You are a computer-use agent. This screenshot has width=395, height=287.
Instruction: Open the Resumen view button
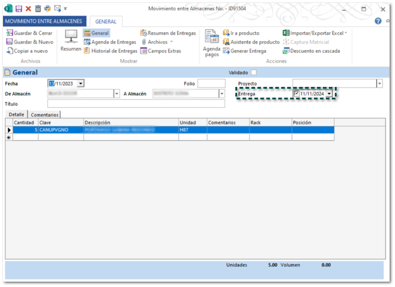coord(71,40)
